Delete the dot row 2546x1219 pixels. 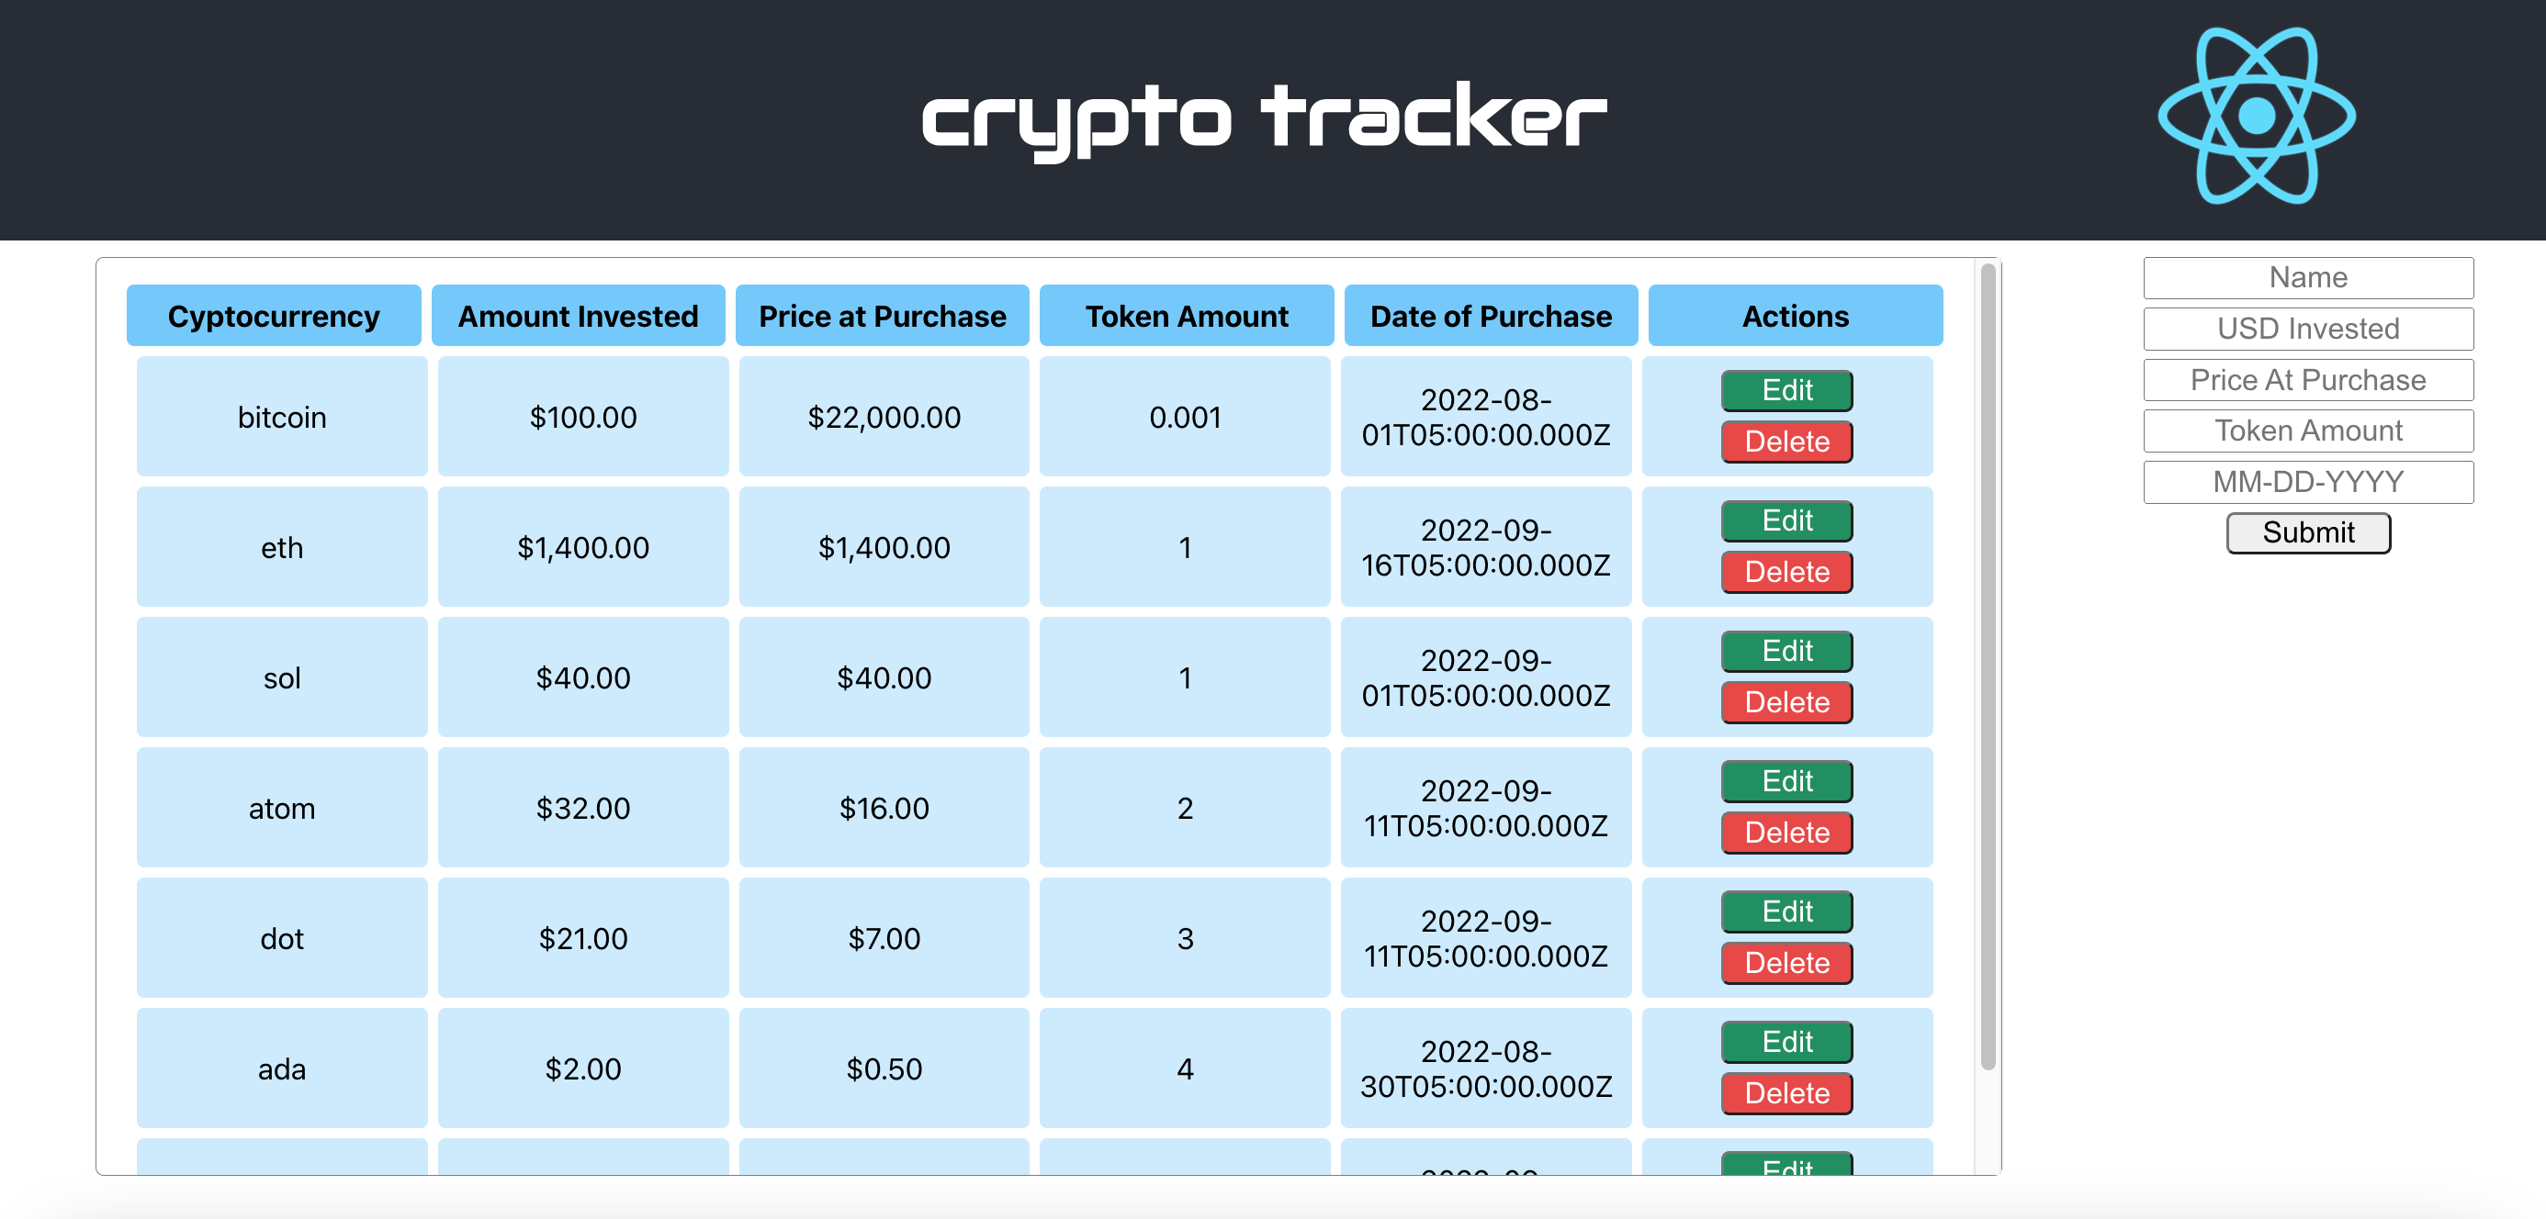(x=1786, y=964)
